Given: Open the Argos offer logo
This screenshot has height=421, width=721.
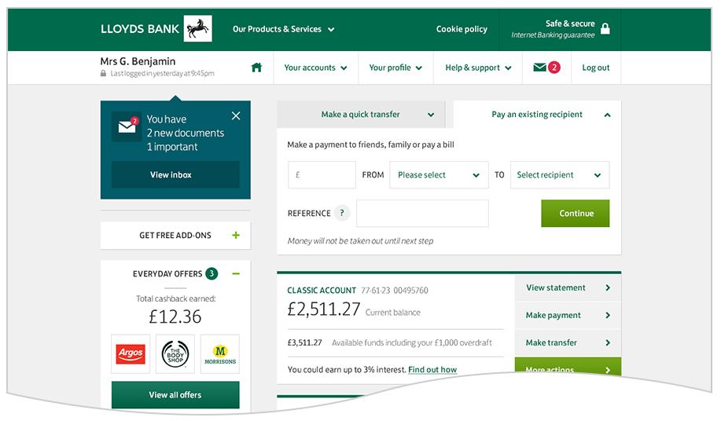Looking at the screenshot, I should pos(131,354).
